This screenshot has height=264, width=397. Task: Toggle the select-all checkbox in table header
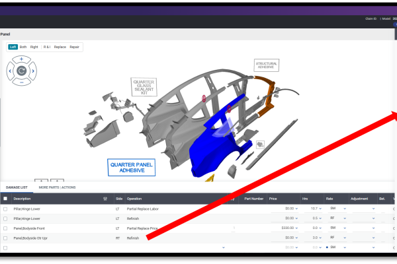coord(5,198)
